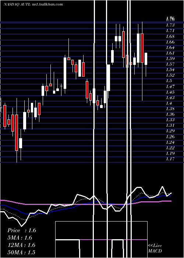Click the 1.24 price axis label
Viewport: 184px width, 258px height.
170,142
